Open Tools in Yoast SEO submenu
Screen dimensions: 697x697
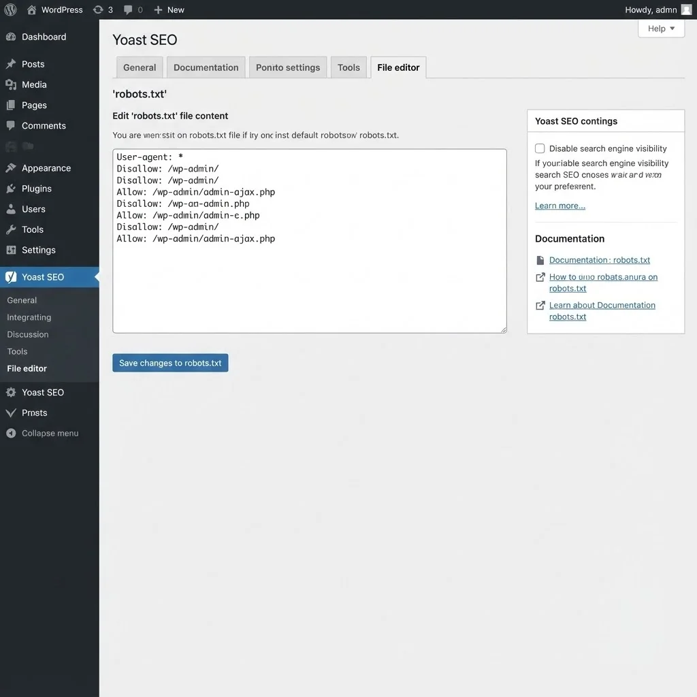point(17,351)
